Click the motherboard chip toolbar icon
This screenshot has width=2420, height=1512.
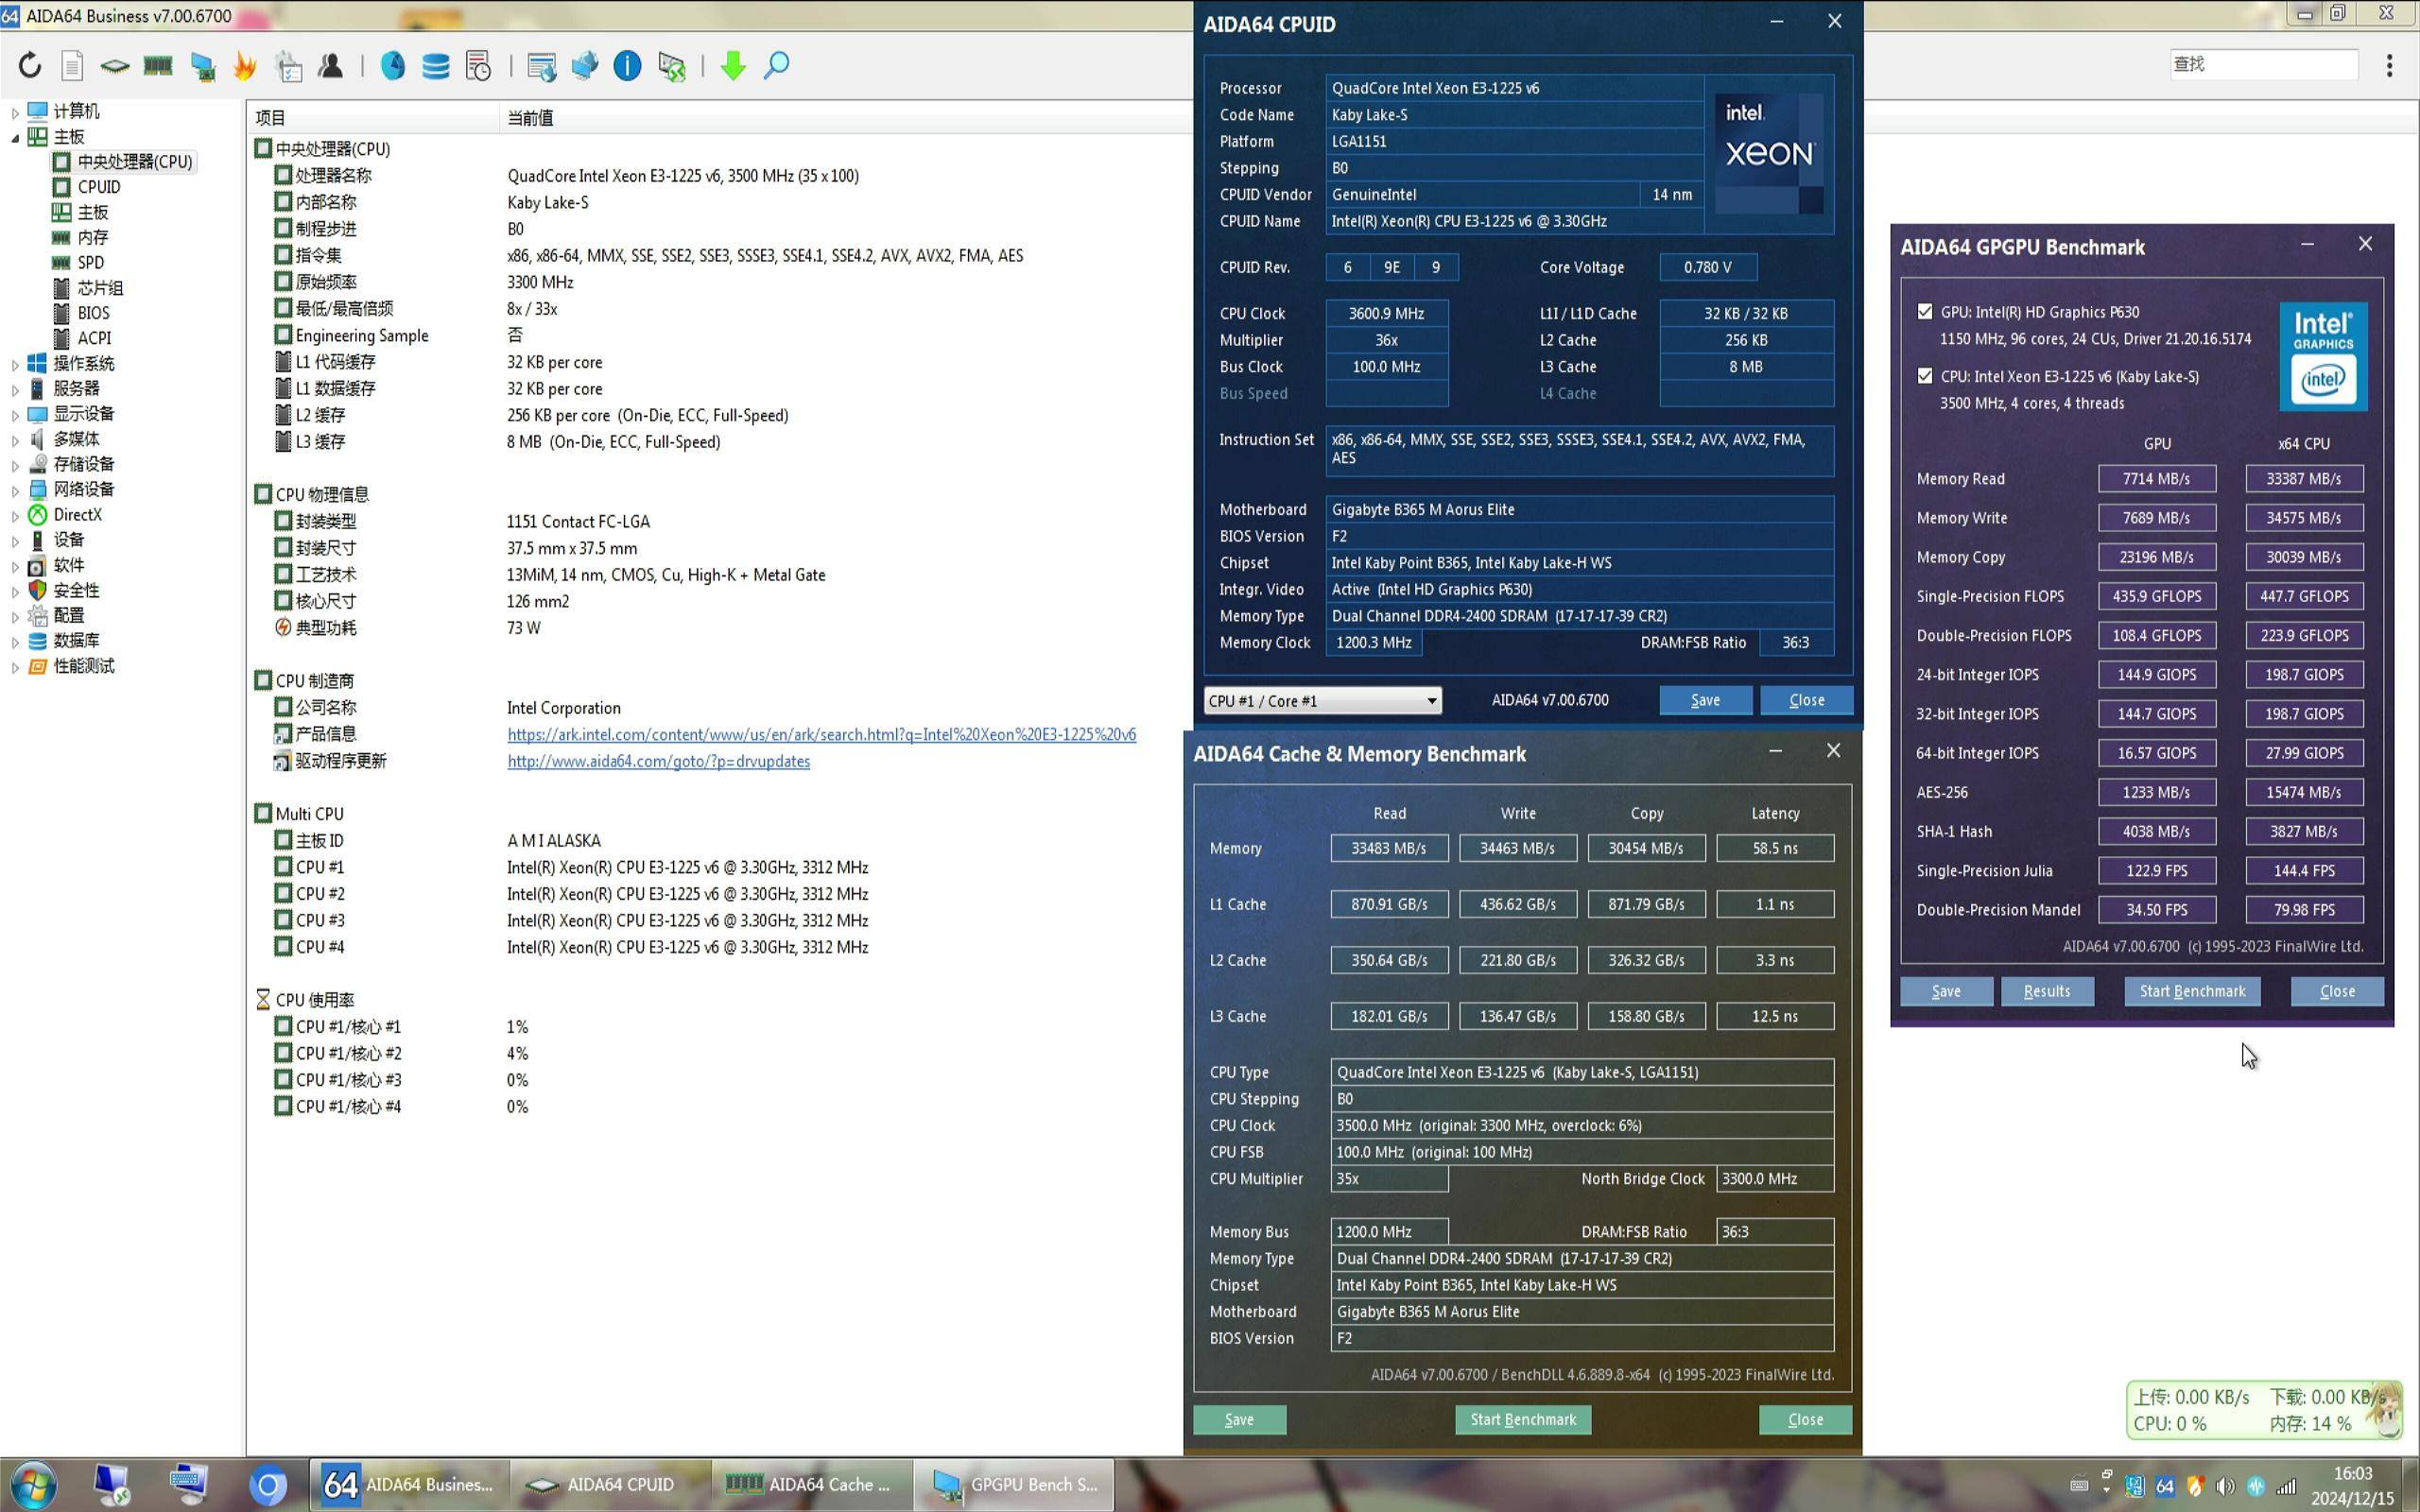pos(115,66)
